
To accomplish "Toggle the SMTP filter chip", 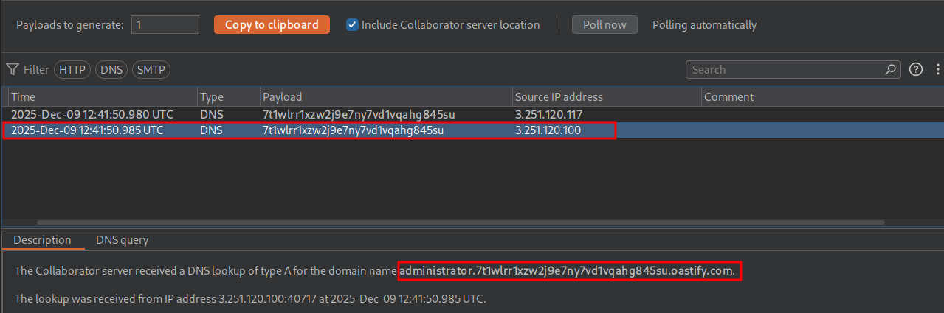I will (x=151, y=70).
